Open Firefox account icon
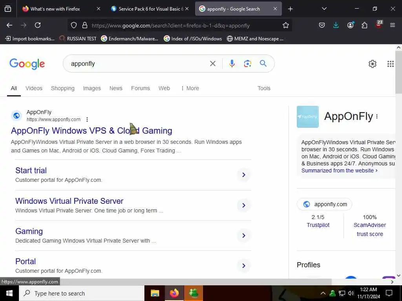The width and height of the screenshot is (402, 301). [x=350, y=25]
